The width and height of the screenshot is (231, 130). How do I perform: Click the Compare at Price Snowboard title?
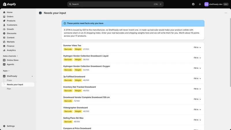pyautogui.click(x=77, y=128)
